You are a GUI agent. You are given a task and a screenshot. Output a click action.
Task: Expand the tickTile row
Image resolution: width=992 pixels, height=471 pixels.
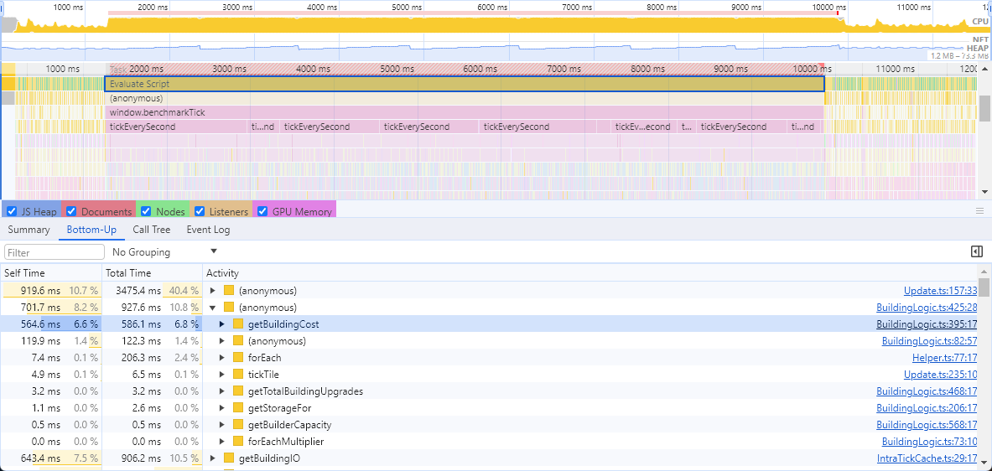[x=222, y=375]
